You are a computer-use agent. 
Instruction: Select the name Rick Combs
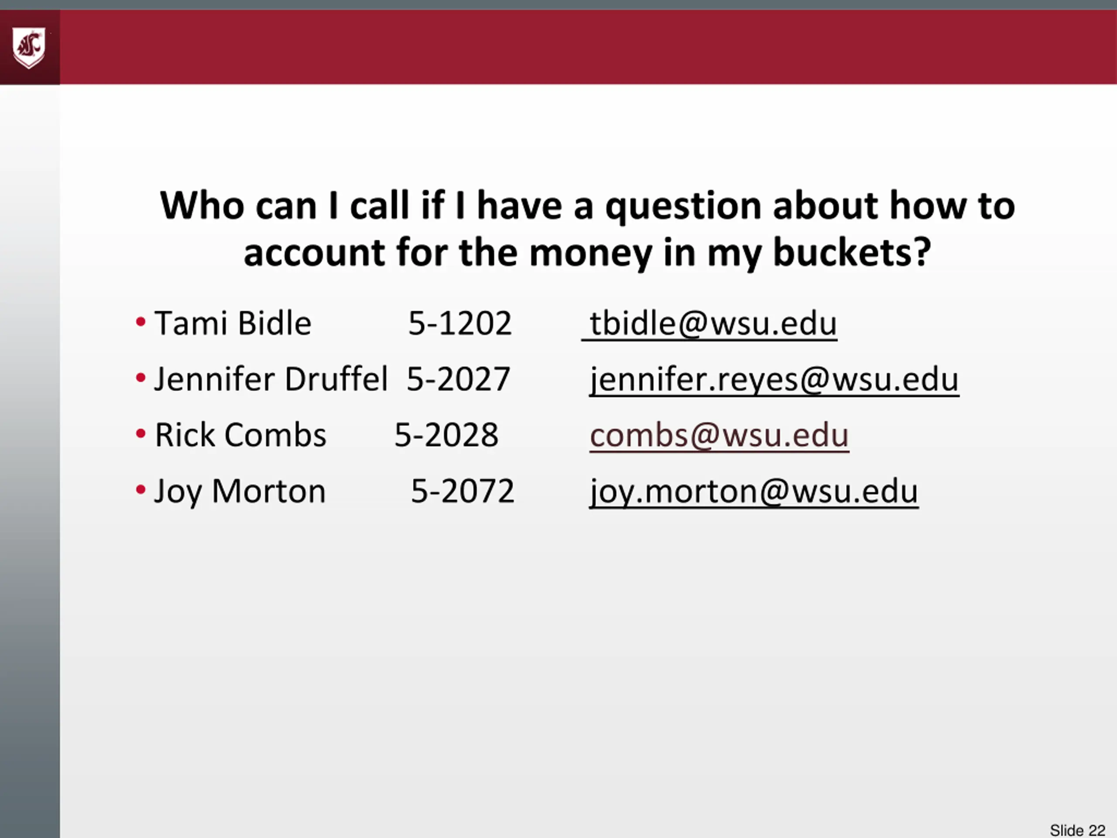(x=240, y=436)
